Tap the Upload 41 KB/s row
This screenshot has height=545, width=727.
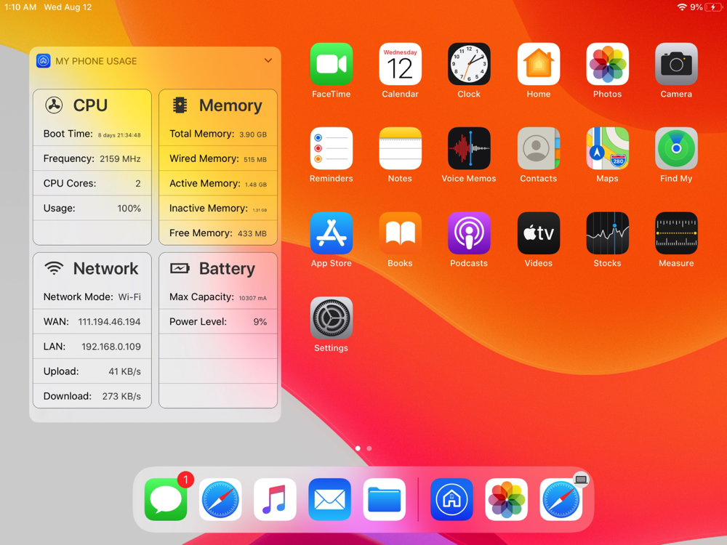pyautogui.click(x=92, y=371)
